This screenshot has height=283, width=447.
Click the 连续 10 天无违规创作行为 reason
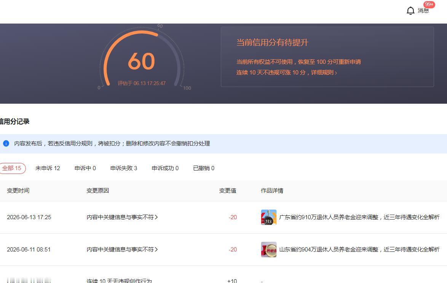119,281
